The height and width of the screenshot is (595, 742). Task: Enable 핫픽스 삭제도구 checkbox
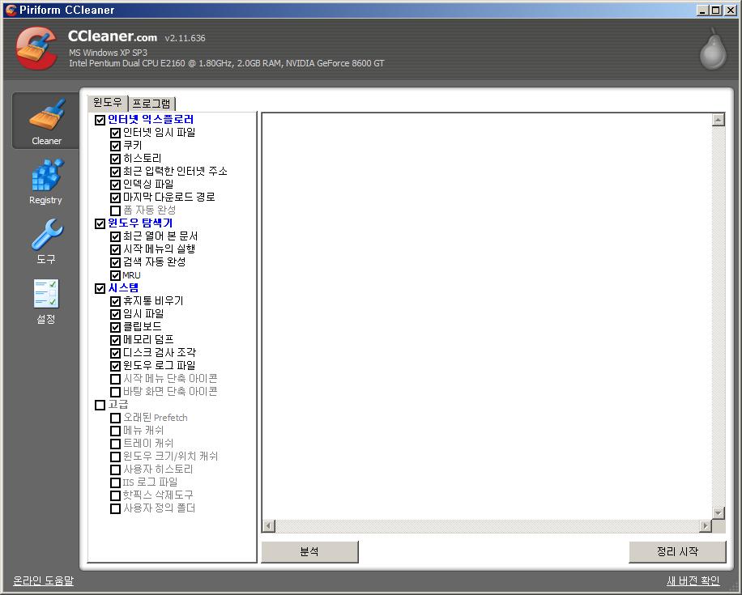(115, 495)
